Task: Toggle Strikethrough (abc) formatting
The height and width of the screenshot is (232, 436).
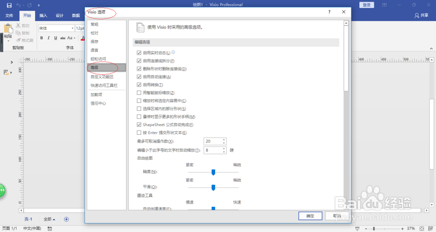Action: 63,38
